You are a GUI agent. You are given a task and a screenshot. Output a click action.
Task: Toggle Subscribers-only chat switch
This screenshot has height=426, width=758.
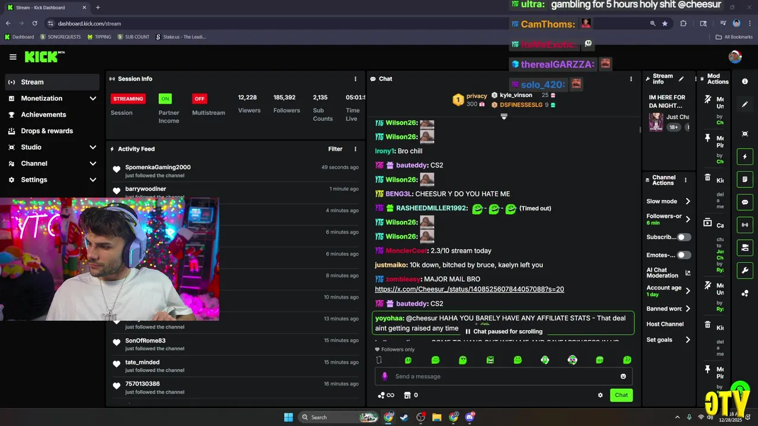(684, 237)
